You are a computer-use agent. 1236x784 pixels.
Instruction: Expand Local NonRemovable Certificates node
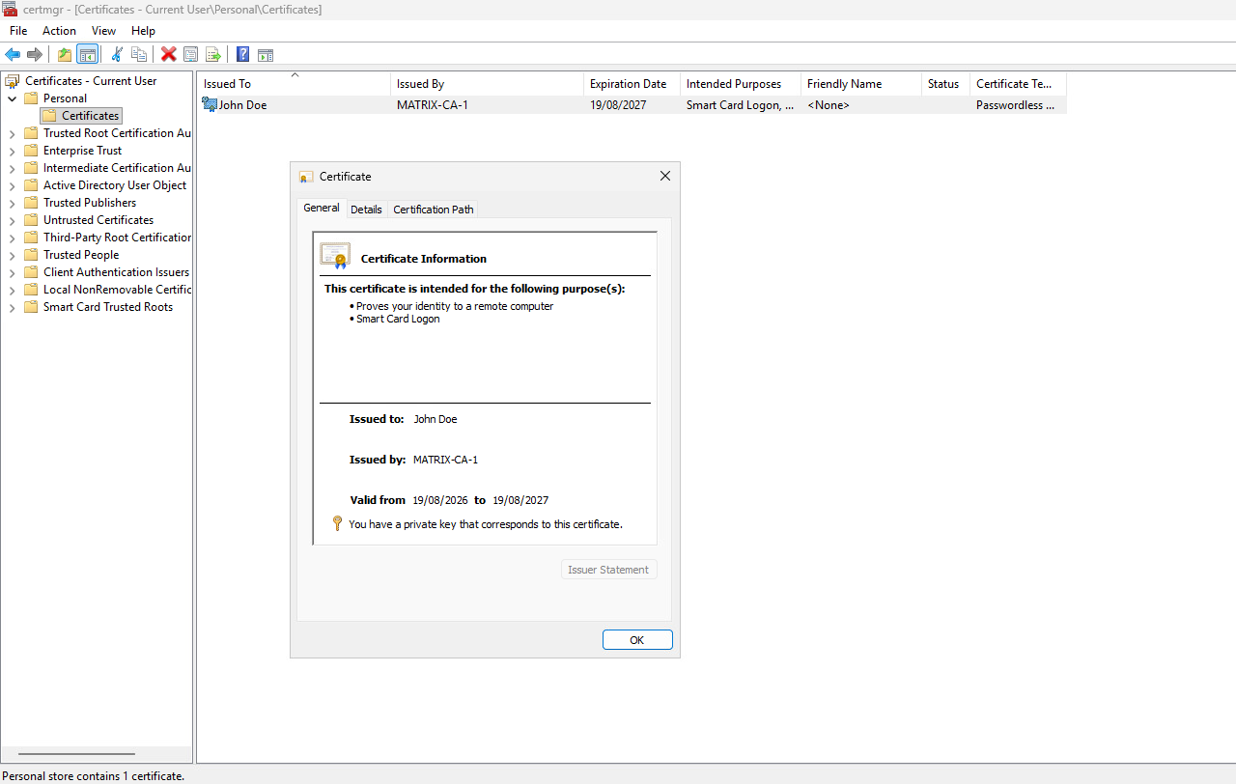tap(12, 290)
